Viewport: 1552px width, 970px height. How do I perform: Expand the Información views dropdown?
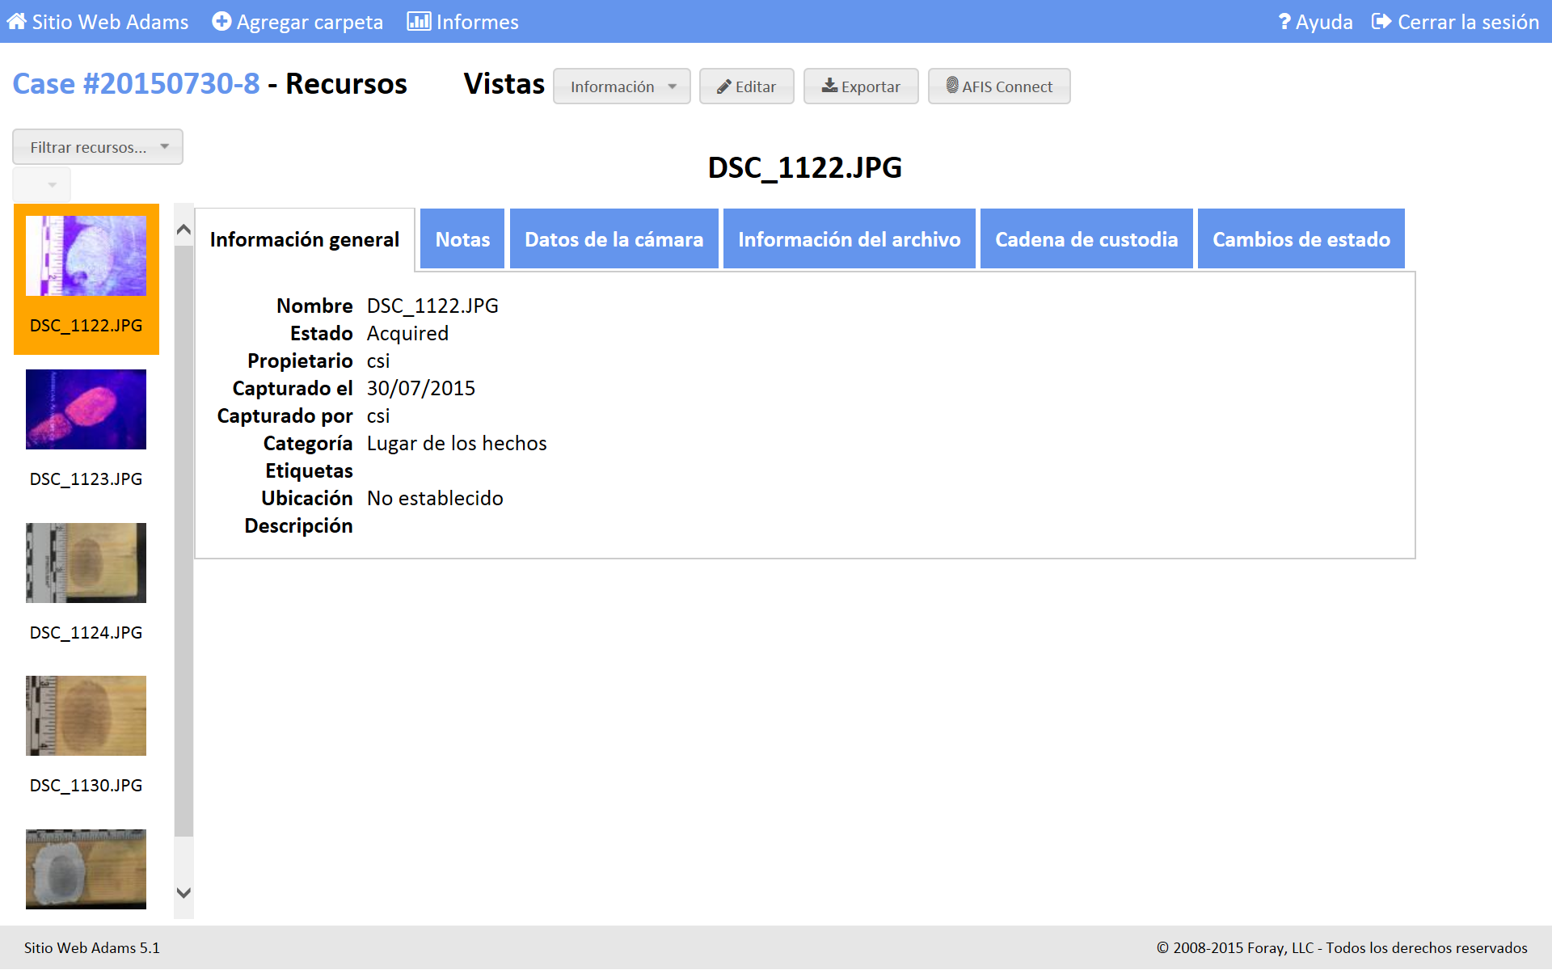[x=622, y=86]
